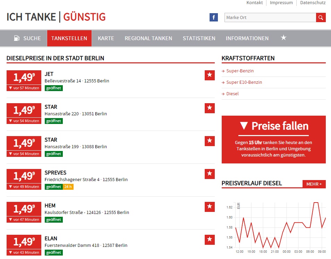Open the Facebook page icon
The image size is (331, 259).
pyautogui.click(x=214, y=17)
